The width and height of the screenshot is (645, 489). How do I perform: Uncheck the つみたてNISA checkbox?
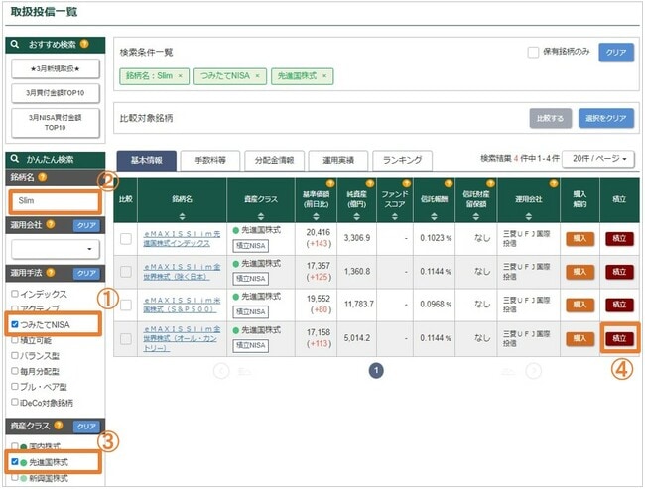click(15, 324)
